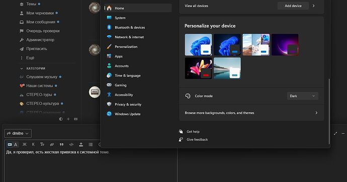Apply italic (К) formatting in composer
Screen dimensions: 347x182
pyautogui.click(x=33, y=144)
